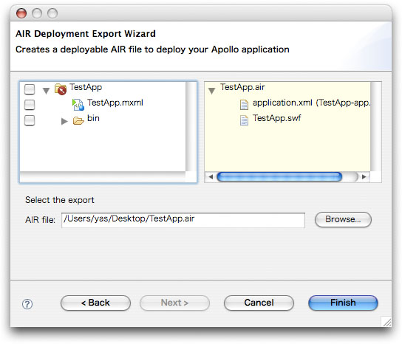Click the TestApp project folder icon
402x344 pixels.
pos(61,89)
